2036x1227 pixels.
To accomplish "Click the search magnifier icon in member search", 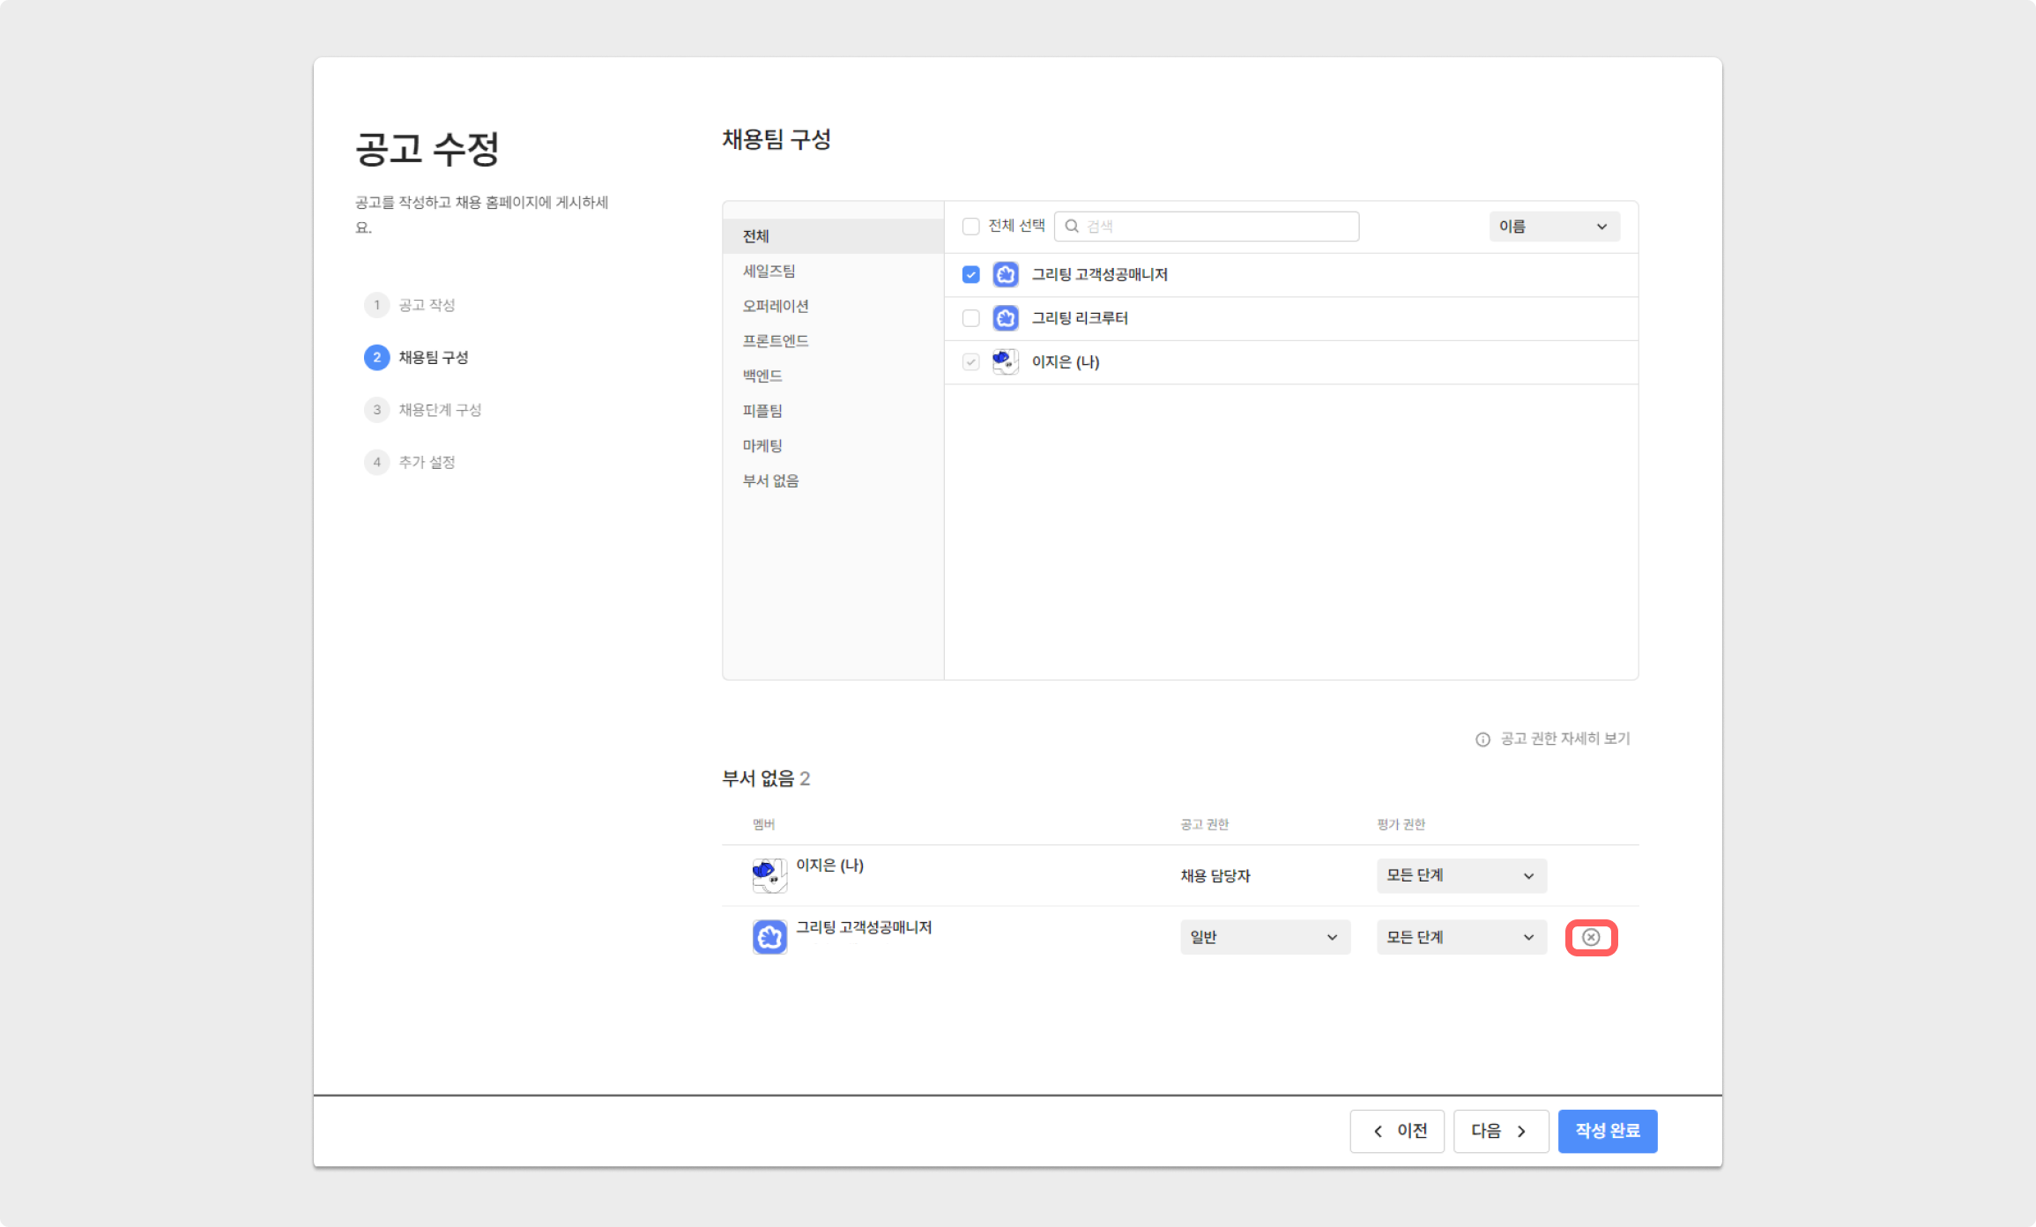I will [1072, 227].
